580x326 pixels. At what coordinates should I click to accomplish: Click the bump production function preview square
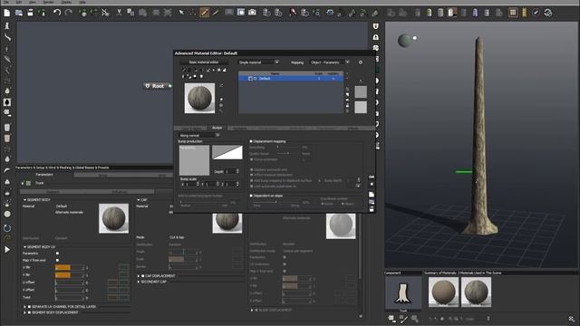click(194, 160)
